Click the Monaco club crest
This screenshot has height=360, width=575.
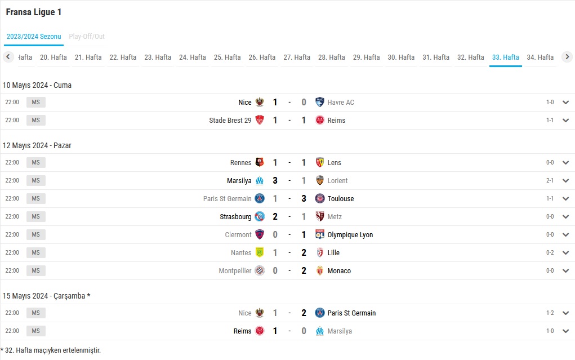click(x=320, y=270)
